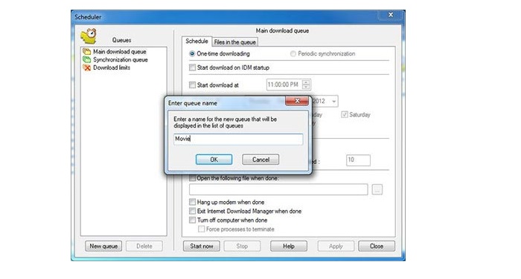Click the Delete queue button
Viewport: 521px width, 279px height.
(x=144, y=246)
